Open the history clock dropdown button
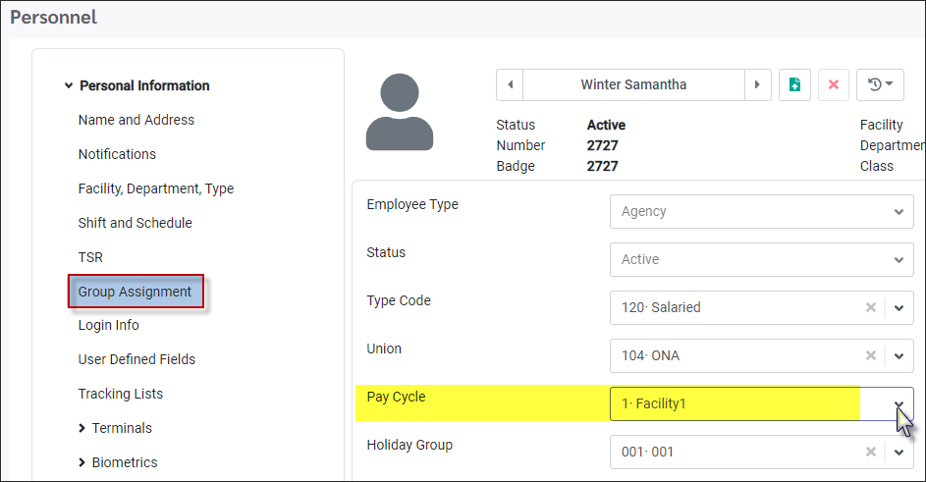926x482 pixels. point(880,85)
